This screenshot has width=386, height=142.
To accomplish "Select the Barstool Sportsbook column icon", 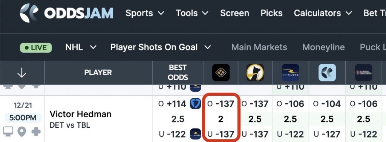I will [363, 73].
